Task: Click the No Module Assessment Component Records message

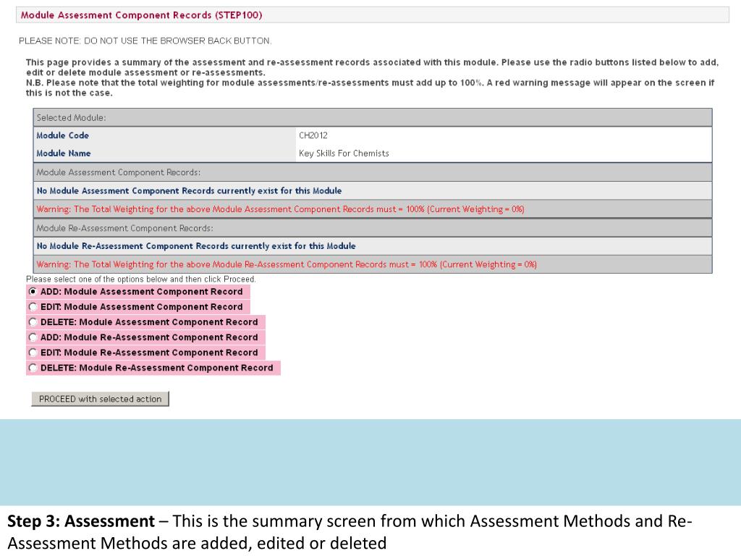Action: click(189, 190)
